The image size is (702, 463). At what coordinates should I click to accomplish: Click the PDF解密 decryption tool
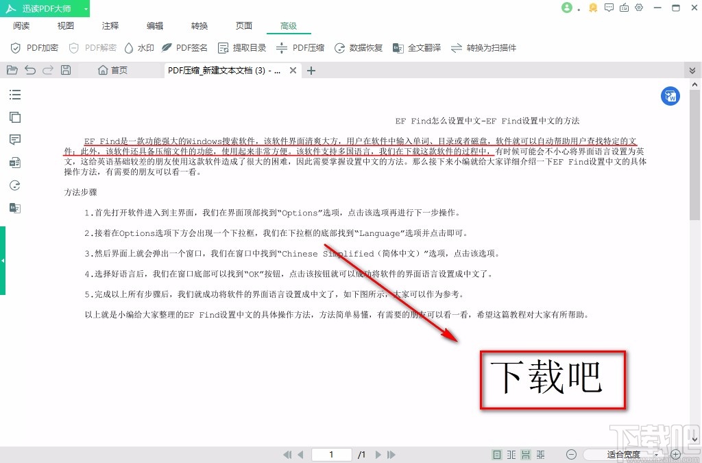point(93,48)
